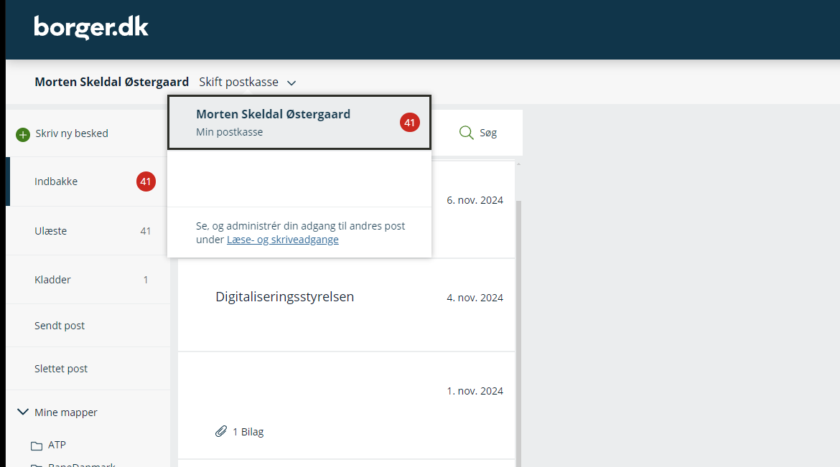View Slettet post
Viewport: 840px width, 467px height.
click(61, 369)
